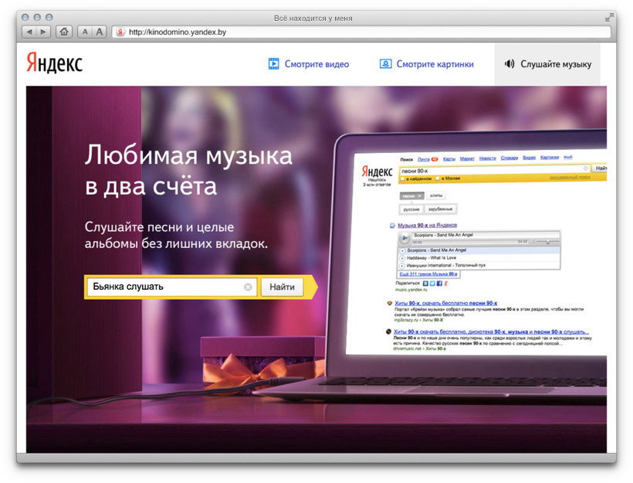Tick the 'в найденном' checkbox
This screenshot has width=633, height=483.
coord(402,179)
